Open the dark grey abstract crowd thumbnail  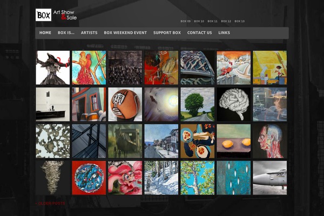click(125, 67)
